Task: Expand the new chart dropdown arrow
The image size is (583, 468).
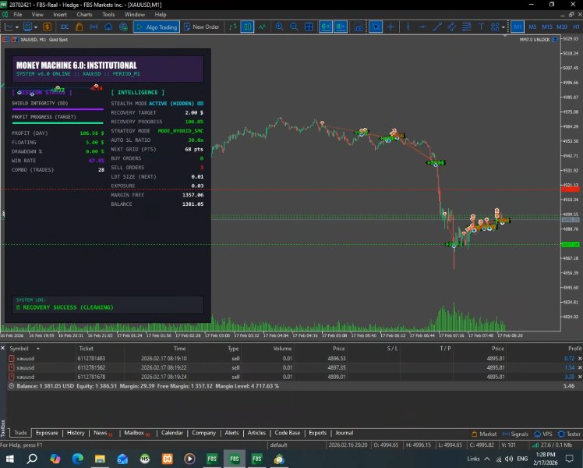Action: pos(17,27)
